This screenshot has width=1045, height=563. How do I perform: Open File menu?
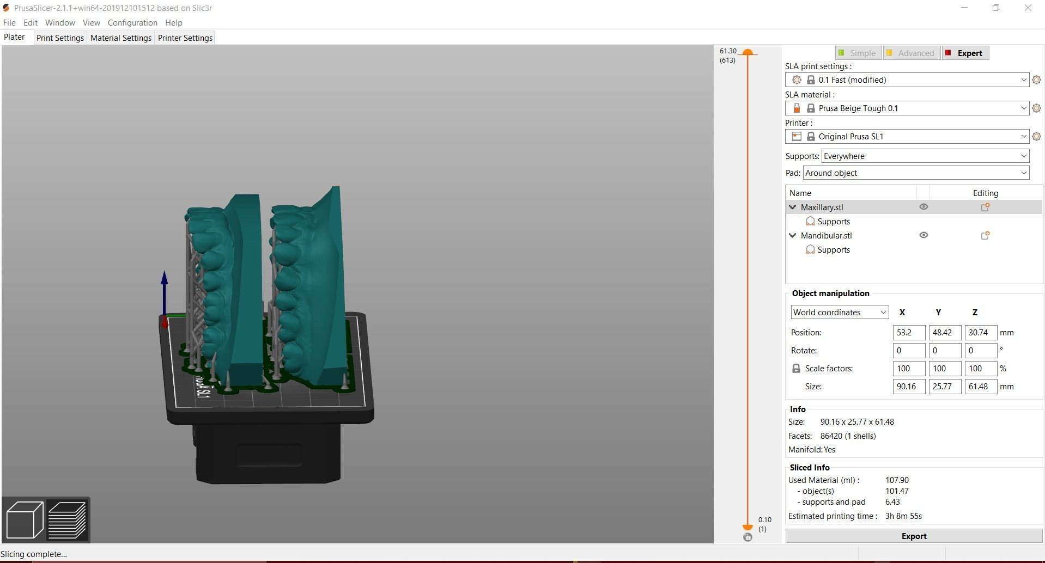click(x=9, y=23)
